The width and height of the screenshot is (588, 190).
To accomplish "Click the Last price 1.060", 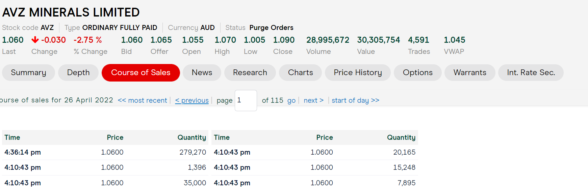I will pos(13,40).
